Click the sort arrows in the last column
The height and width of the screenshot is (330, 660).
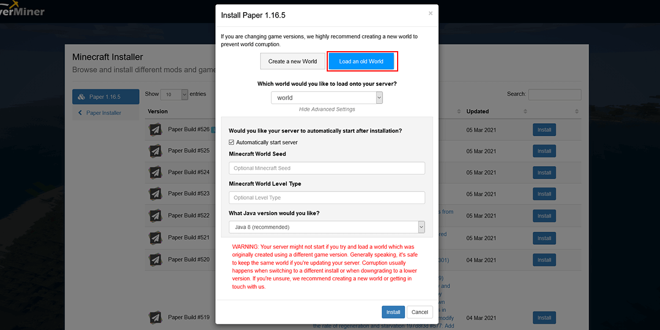pyautogui.click(x=576, y=111)
